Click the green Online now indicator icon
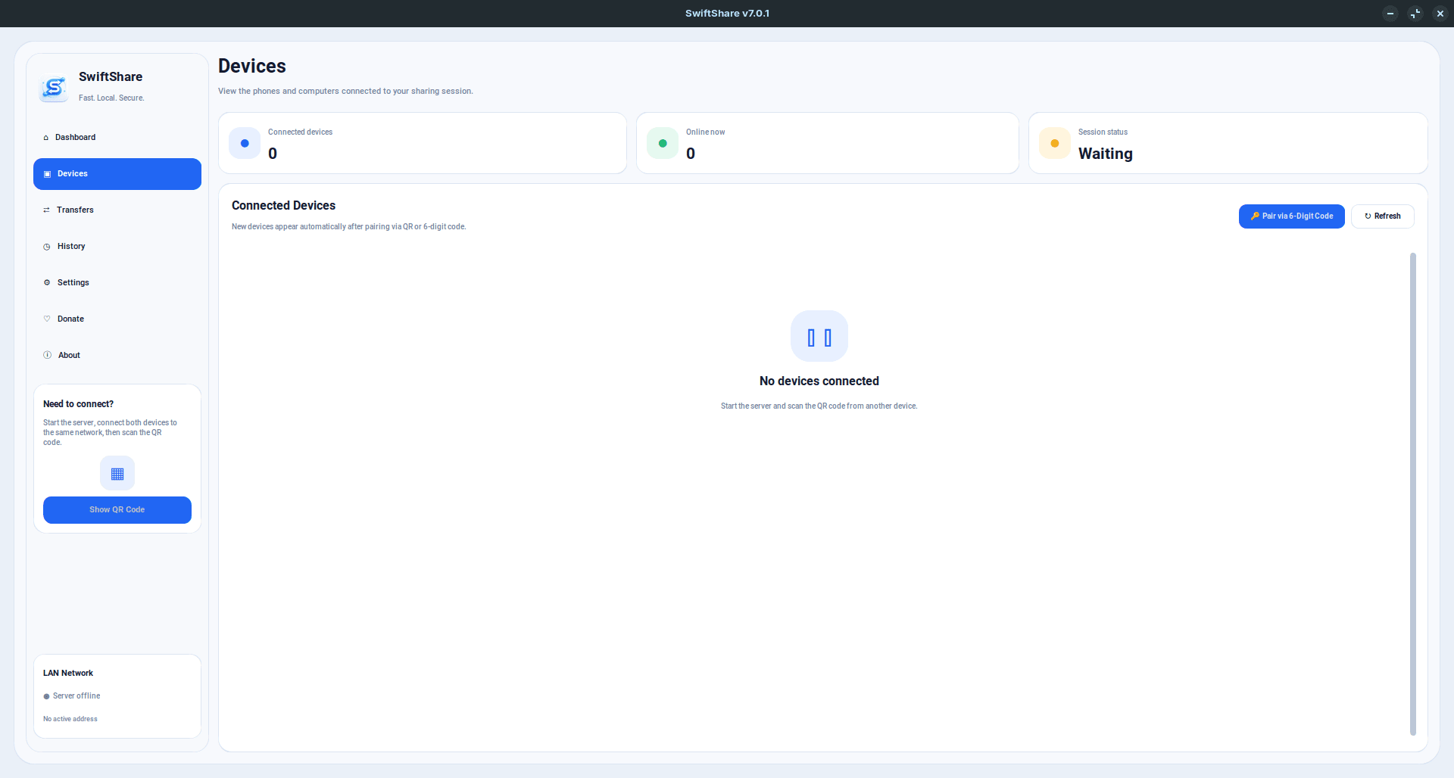The height and width of the screenshot is (778, 1454). pos(663,144)
